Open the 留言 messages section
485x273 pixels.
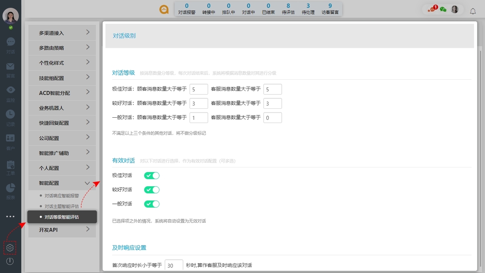point(10,69)
